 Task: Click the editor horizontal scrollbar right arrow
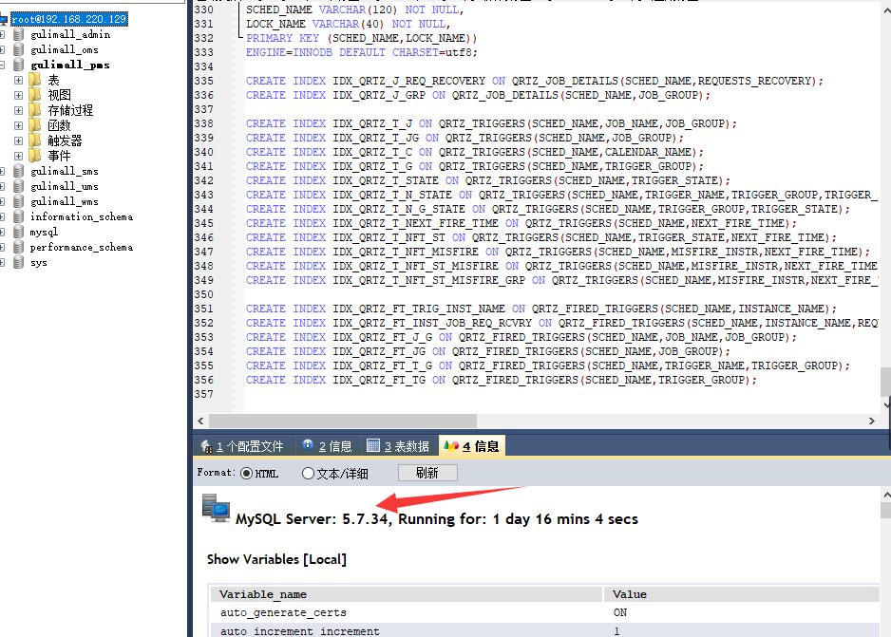pos(872,421)
